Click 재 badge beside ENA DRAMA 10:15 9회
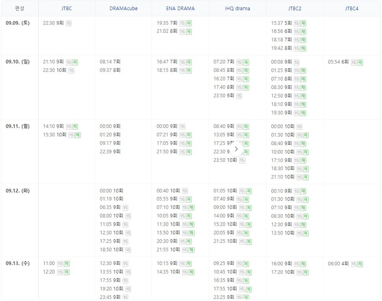Screen dimensions: 382x301 [x=189, y=263]
